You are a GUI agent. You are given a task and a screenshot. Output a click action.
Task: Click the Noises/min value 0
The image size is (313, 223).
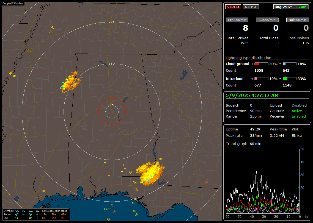pyautogui.click(x=306, y=28)
